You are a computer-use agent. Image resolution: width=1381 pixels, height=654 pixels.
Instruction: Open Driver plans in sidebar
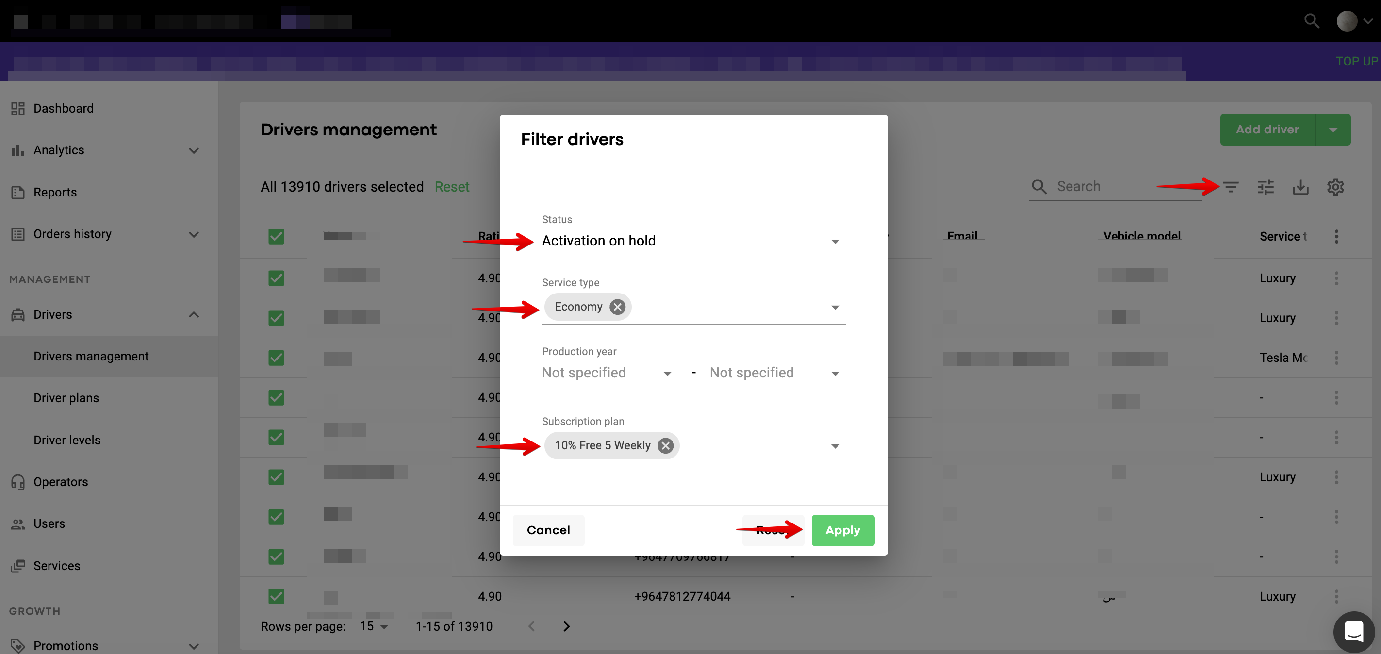[66, 398]
